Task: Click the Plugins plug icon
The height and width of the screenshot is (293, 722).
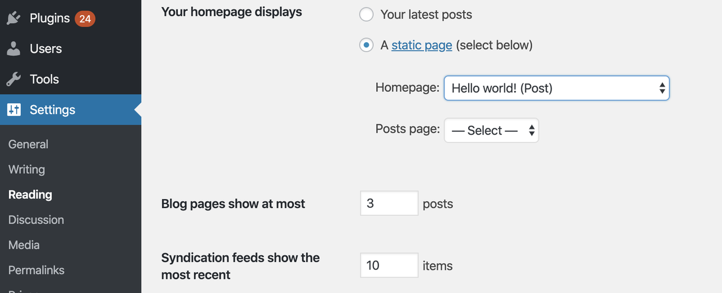Action: pyautogui.click(x=14, y=18)
